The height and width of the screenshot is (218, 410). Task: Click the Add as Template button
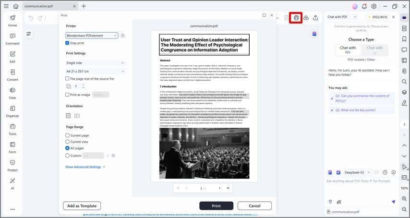click(x=82, y=206)
